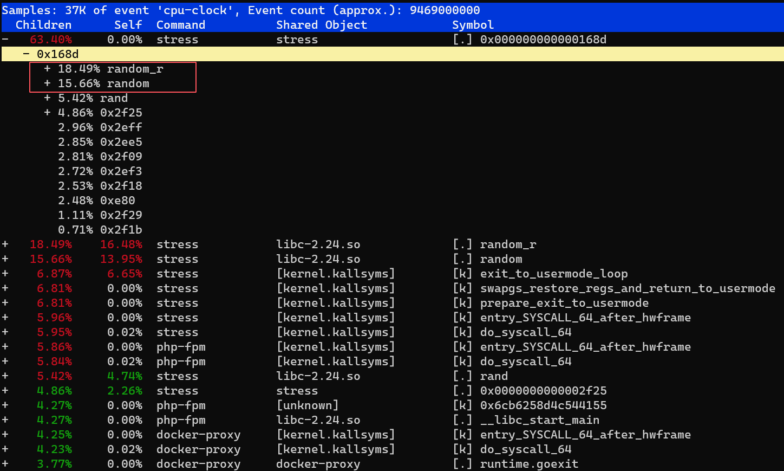The width and height of the screenshot is (784, 471).
Task: Select the Children column header
Action: click(x=43, y=25)
